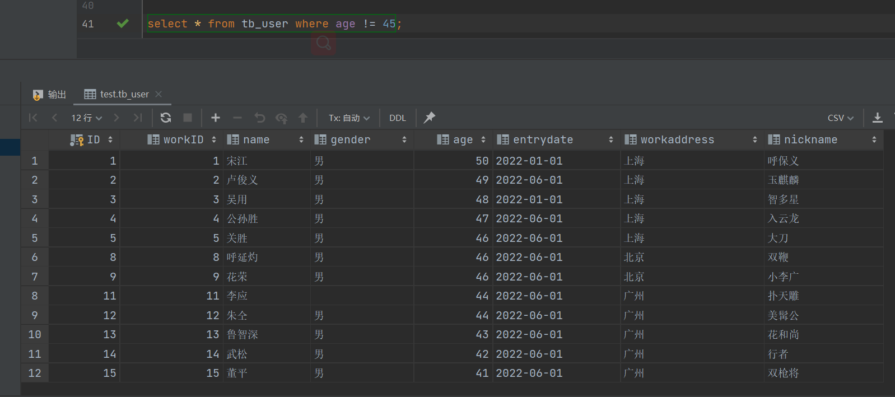This screenshot has width=895, height=397.
Task: Close the test.tb_user tab
Action: point(159,94)
